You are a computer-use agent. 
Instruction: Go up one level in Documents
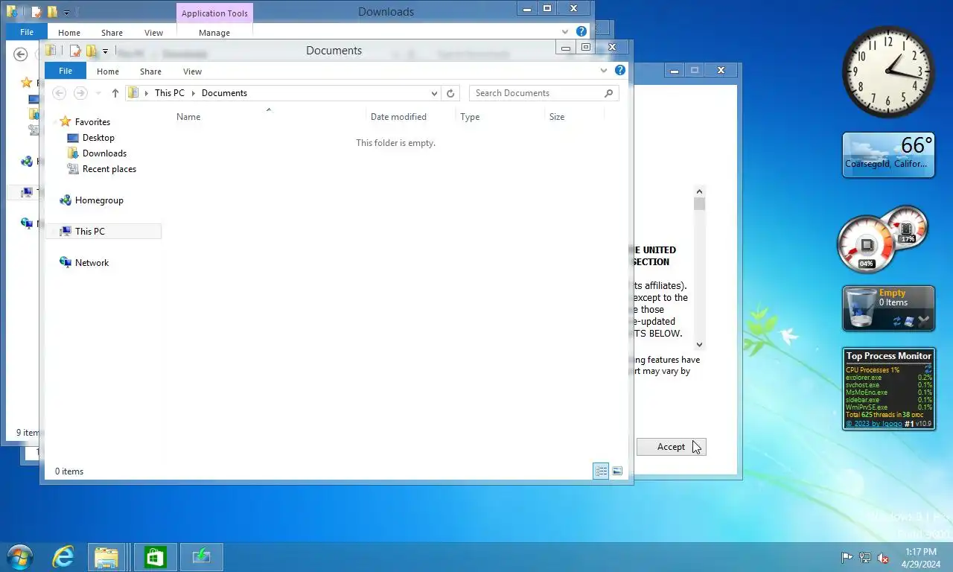[115, 93]
